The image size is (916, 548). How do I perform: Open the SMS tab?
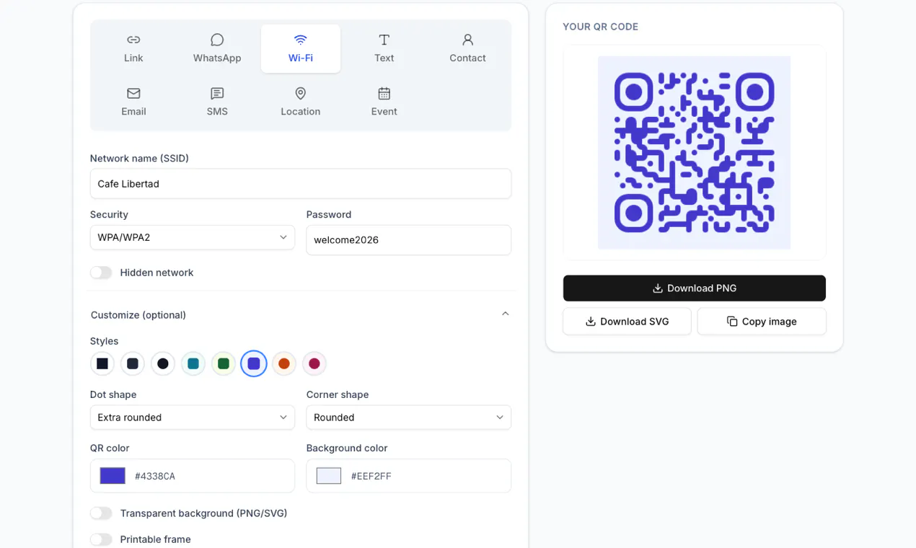click(217, 102)
